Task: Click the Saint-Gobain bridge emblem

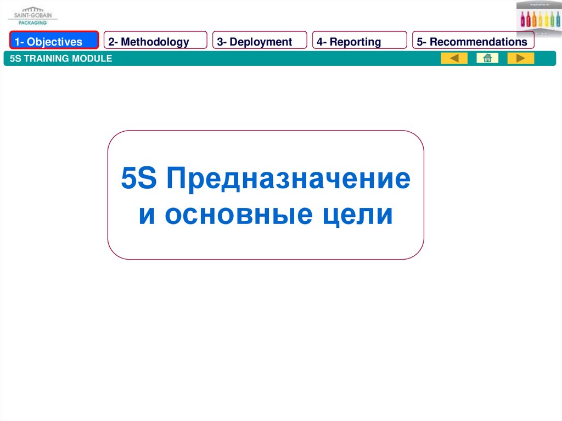Action: tap(33, 10)
